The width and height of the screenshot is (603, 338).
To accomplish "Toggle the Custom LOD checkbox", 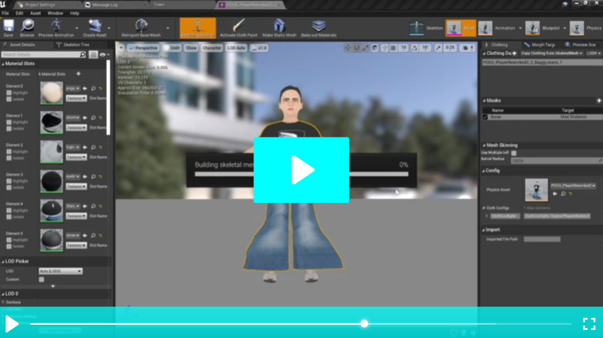I will click(41, 279).
